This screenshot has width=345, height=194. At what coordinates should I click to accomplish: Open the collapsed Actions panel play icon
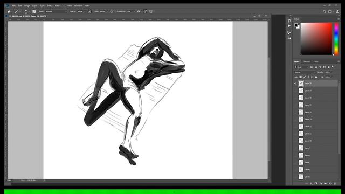[x=289, y=26]
